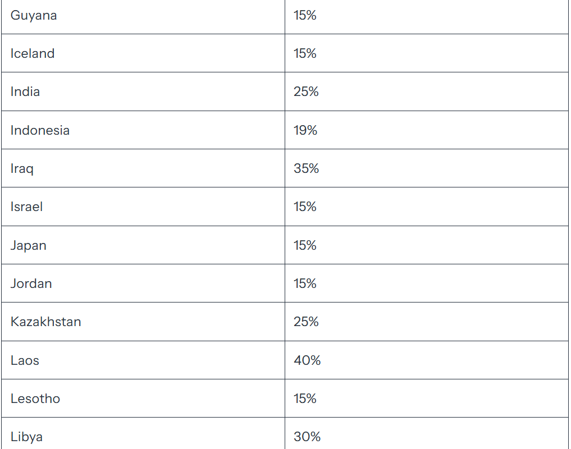The height and width of the screenshot is (449, 571).
Task: Select Guyana's 15% rate
Action: click(305, 15)
